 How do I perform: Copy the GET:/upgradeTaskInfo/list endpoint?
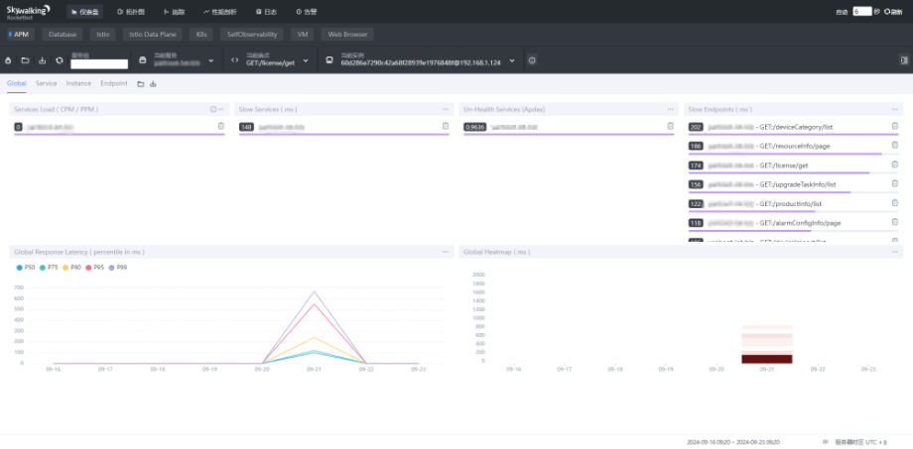895,183
